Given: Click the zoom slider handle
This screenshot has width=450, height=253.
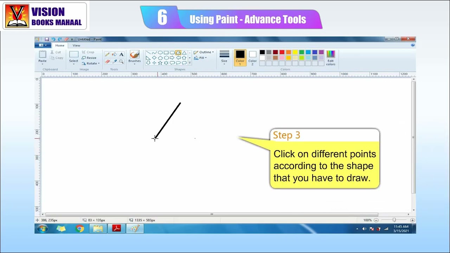Looking at the screenshot, I should [394, 220].
